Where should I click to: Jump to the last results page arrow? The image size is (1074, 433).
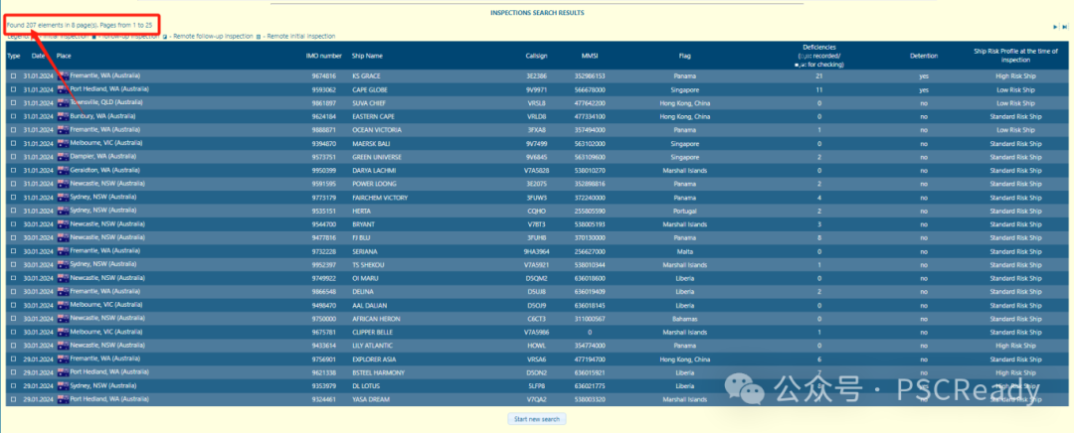(x=1064, y=27)
